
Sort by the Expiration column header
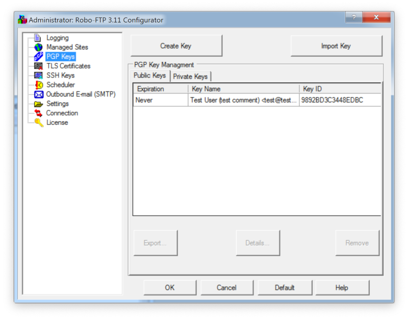pyautogui.click(x=160, y=89)
